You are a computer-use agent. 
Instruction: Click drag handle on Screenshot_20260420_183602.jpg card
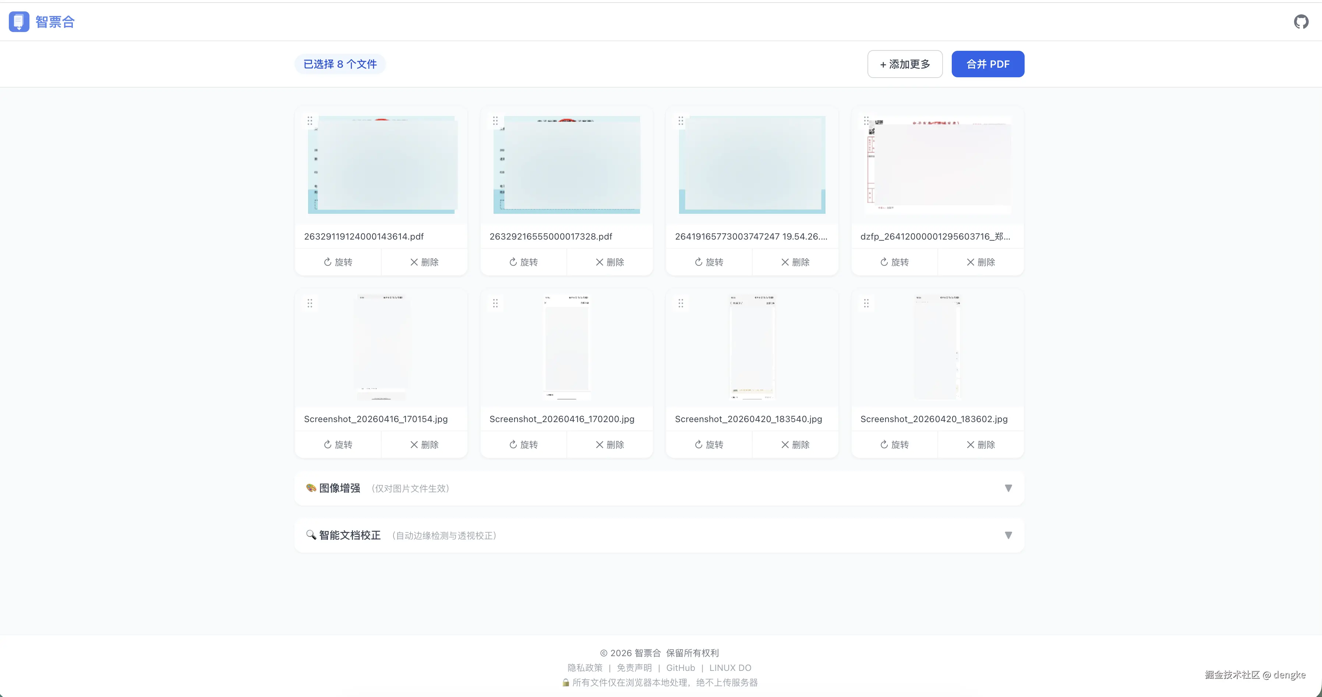pyautogui.click(x=866, y=303)
